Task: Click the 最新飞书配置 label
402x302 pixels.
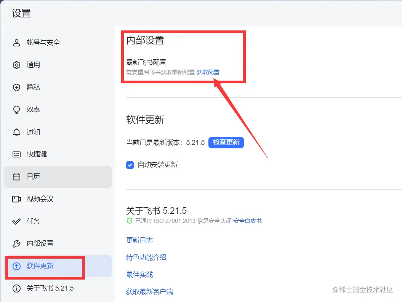Action: (146, 62)
